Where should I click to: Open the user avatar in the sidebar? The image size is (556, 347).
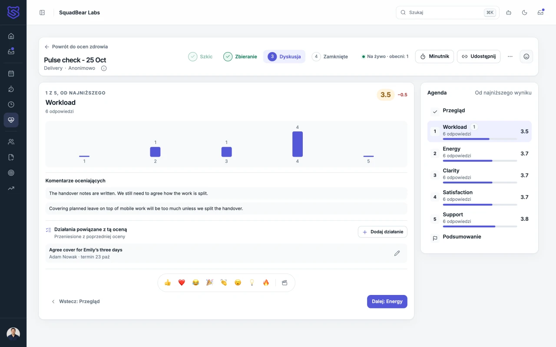pos(13,334)
